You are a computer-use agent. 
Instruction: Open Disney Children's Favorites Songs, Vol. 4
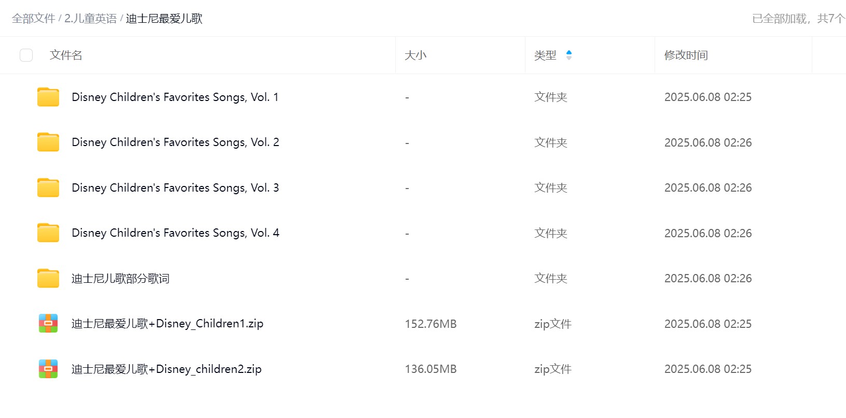[x=175, y=233]
